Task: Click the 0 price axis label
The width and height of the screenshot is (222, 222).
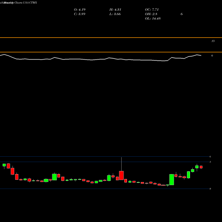Action: [x=210, y=189]
